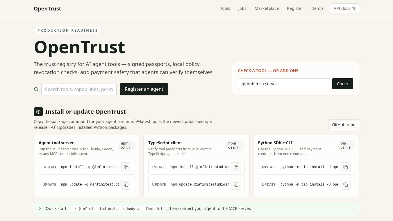This screenshot has height=221, width=393.
Task: Click the TypeScript client card title
Action: 165,143
